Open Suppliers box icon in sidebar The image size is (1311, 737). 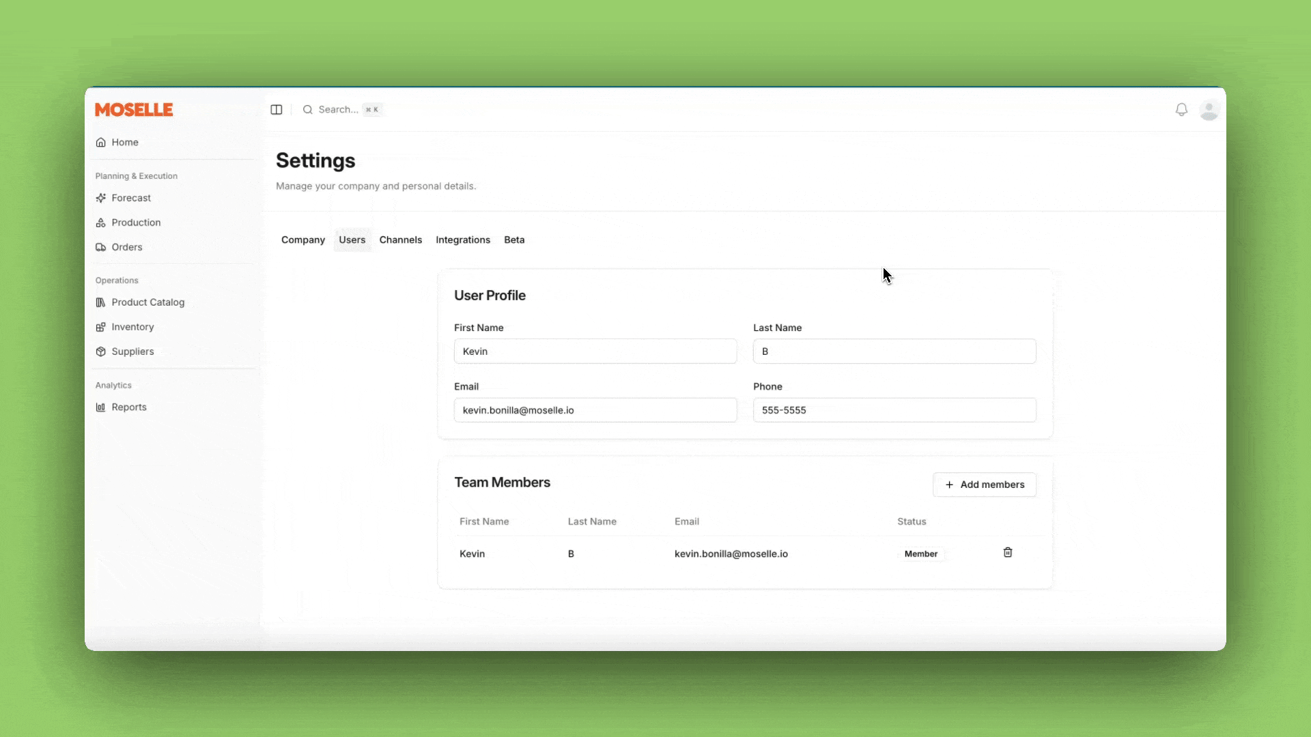[101, 351]
